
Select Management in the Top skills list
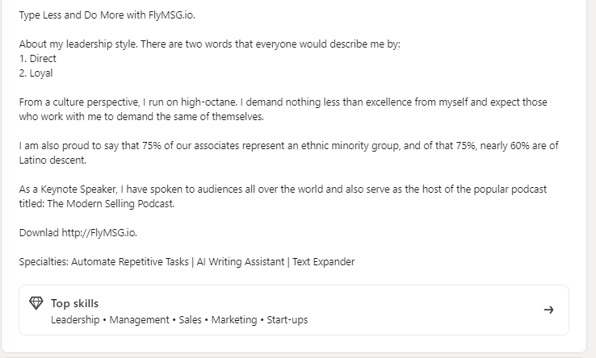(139, 319)
